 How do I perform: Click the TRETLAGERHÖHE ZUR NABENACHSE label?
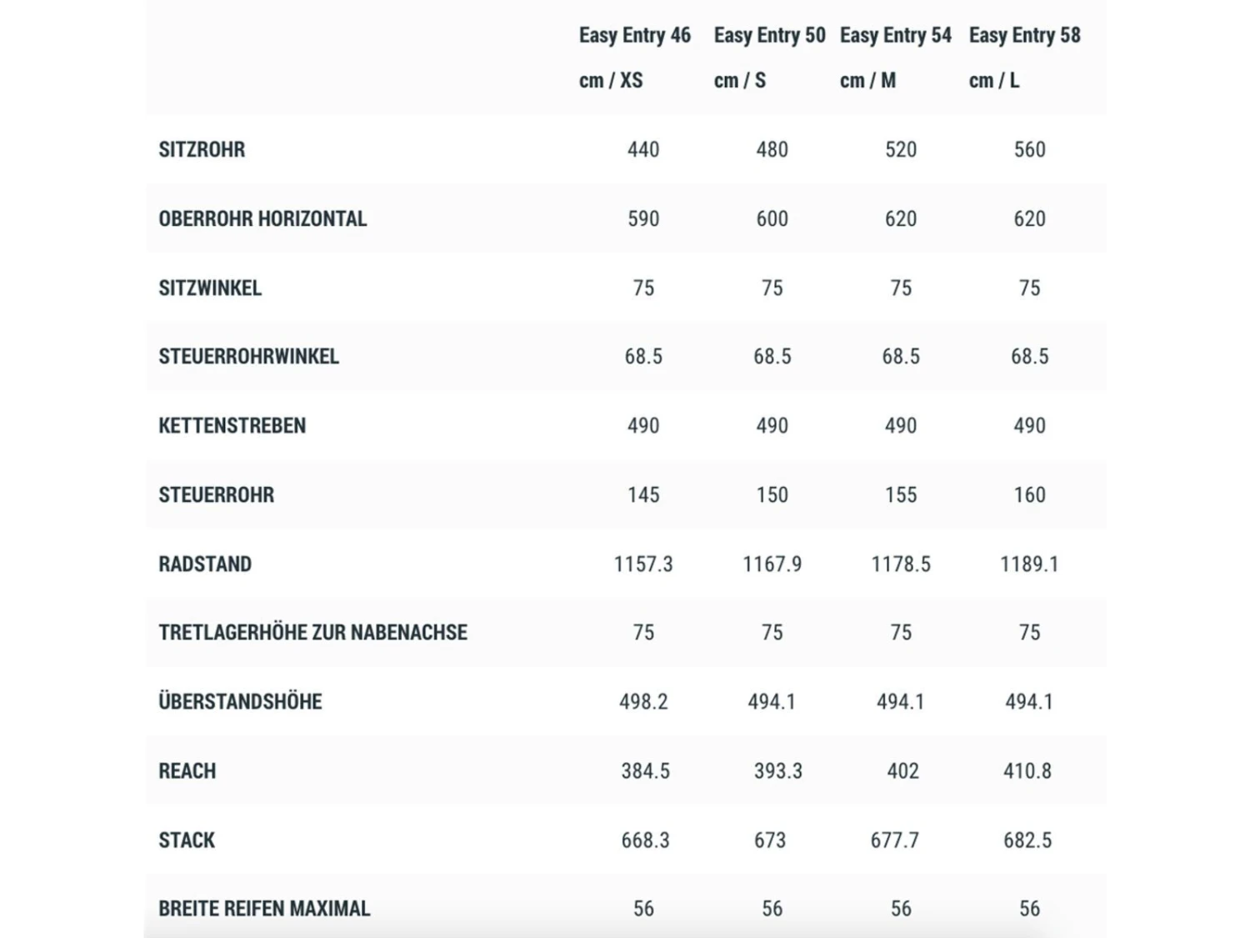(312, 633)
